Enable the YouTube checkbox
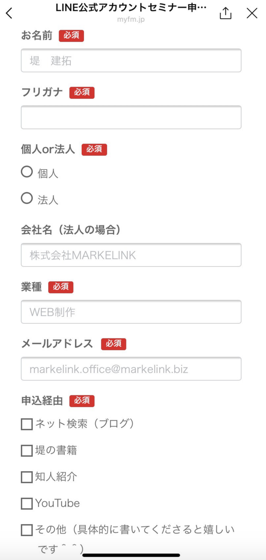This screenshot has width=266, height=560. pyautogui.click(x=27, y=503)
